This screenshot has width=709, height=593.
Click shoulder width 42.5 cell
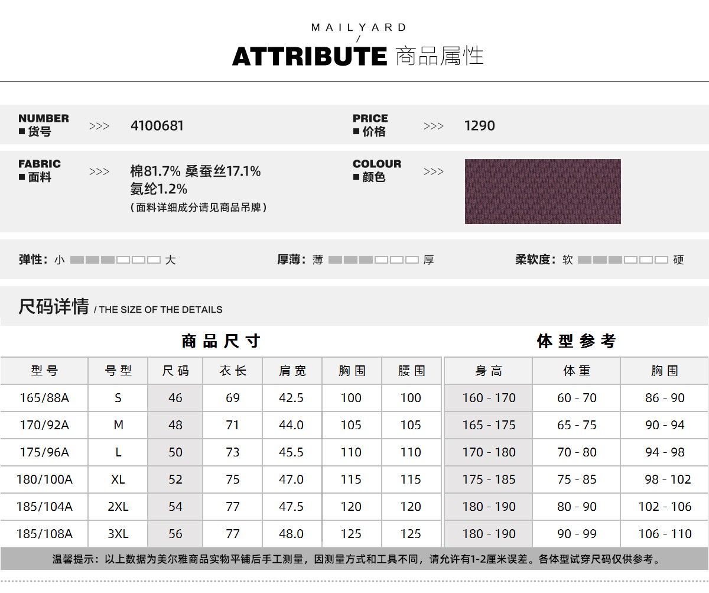click(x=291, y=398)
